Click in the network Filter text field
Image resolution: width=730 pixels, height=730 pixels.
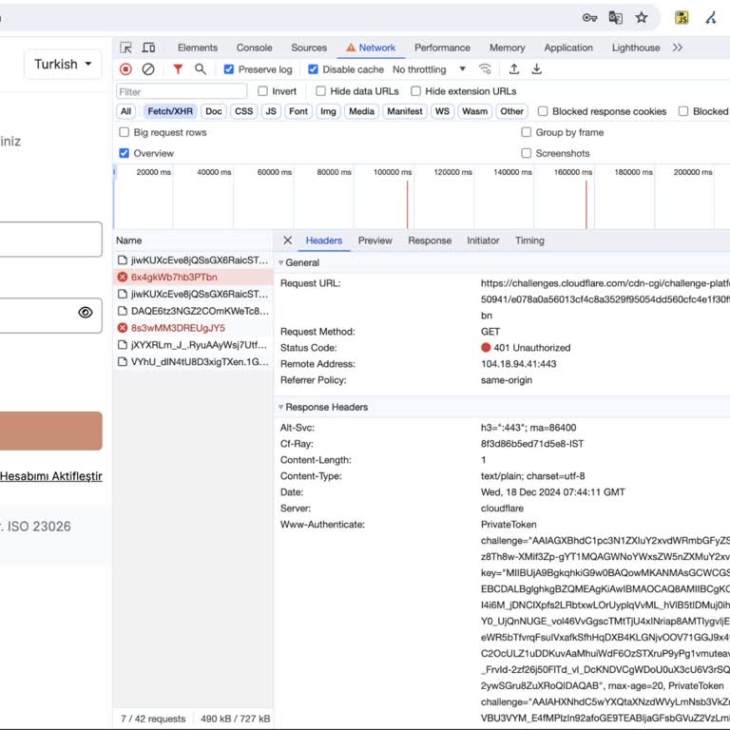[x=182, y=91]
